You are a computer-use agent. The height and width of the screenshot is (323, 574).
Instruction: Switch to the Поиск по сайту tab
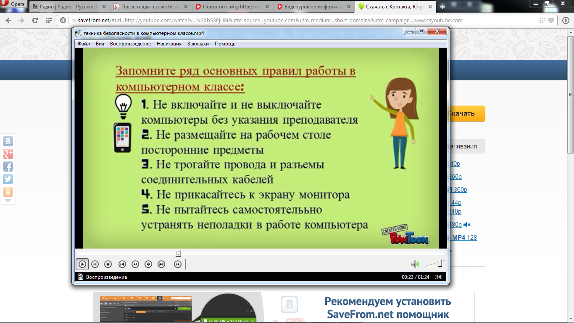pyautogui.click(x=234, y=7)
